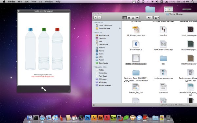Collapse the PLACES sidebar section
The height and width of the screenshot is (123, 197).
(94, 32)
